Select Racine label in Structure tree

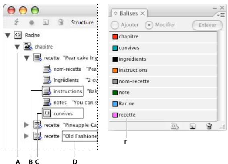tap(32, 35)
